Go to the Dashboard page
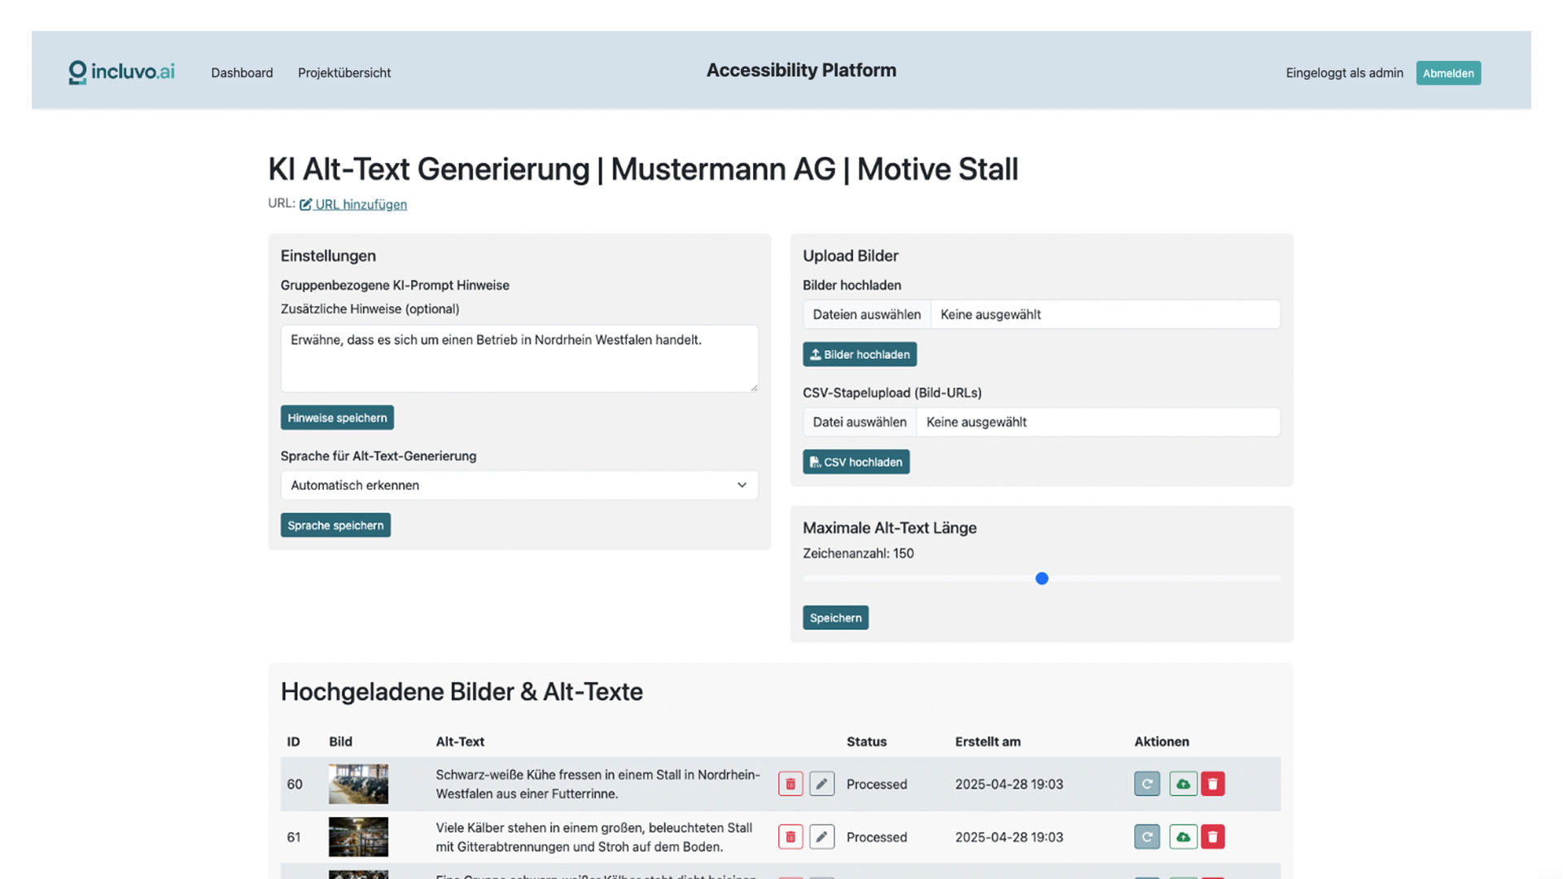 click(242, 72)
